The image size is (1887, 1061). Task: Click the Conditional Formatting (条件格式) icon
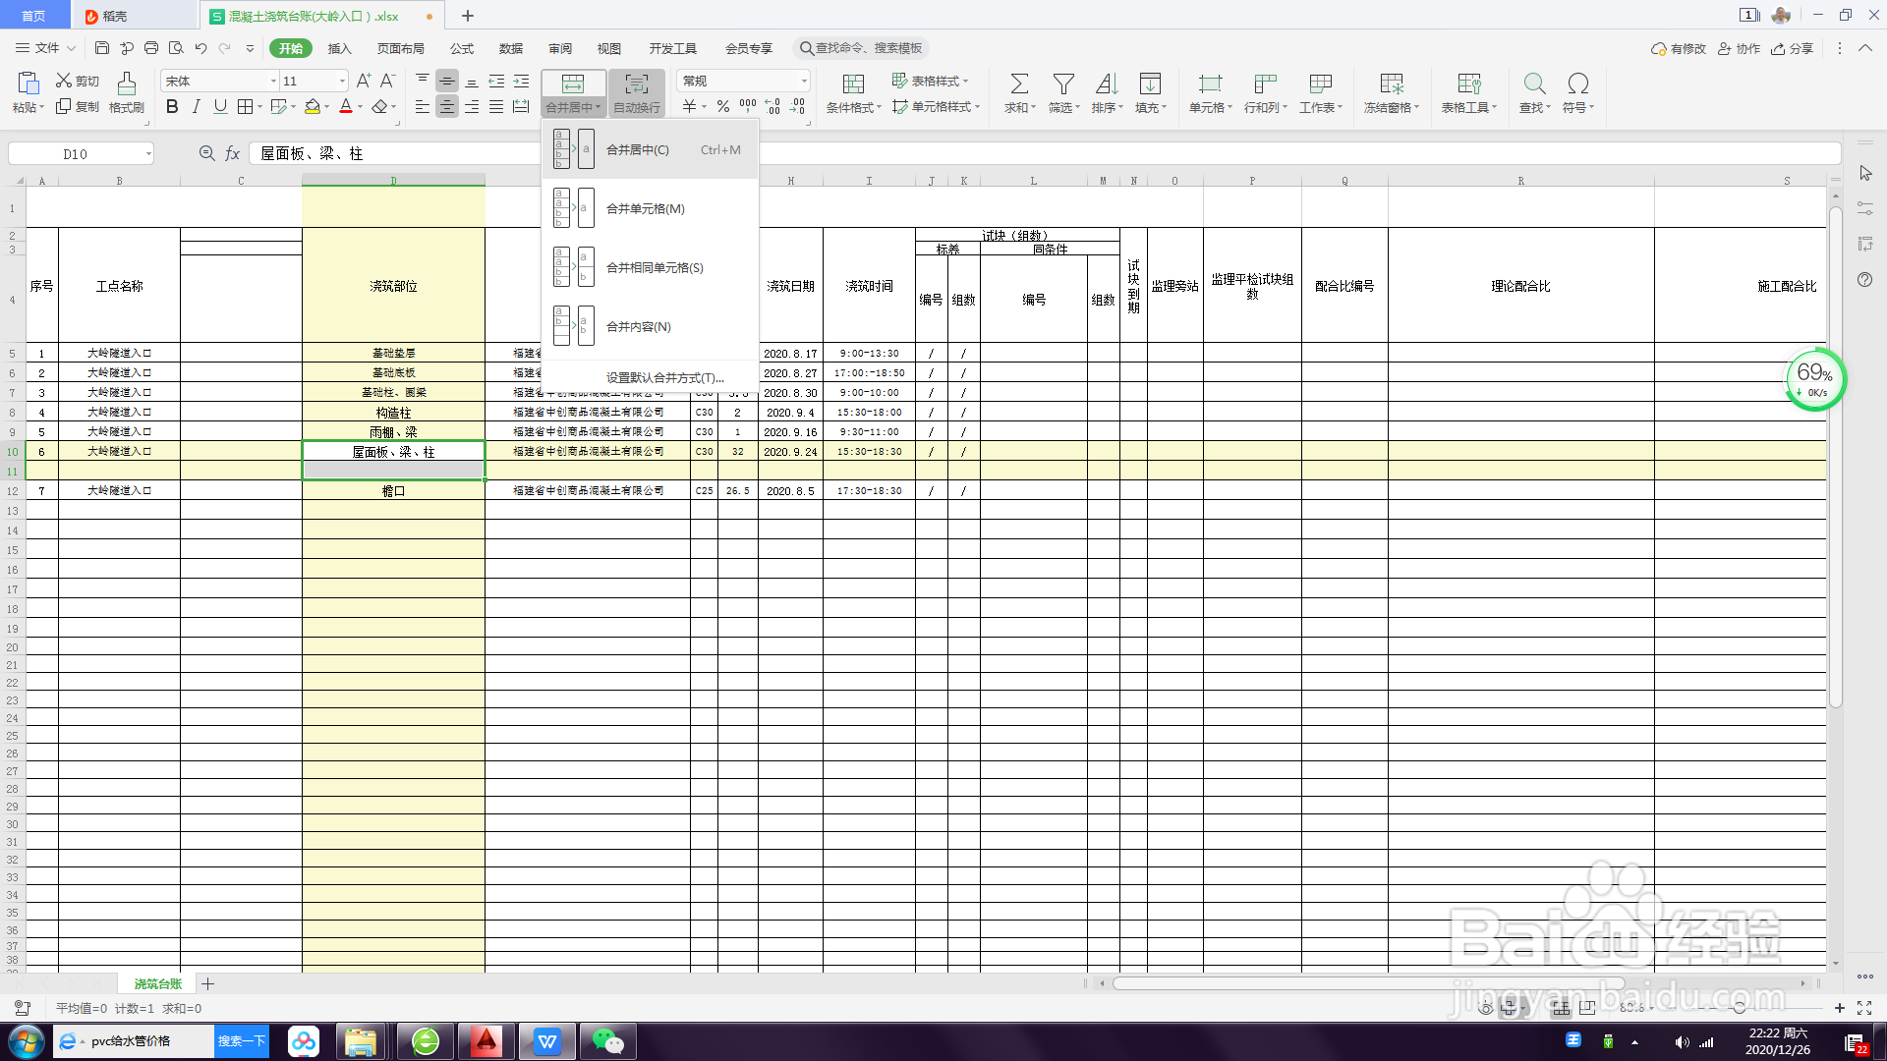tap(853, 84)
